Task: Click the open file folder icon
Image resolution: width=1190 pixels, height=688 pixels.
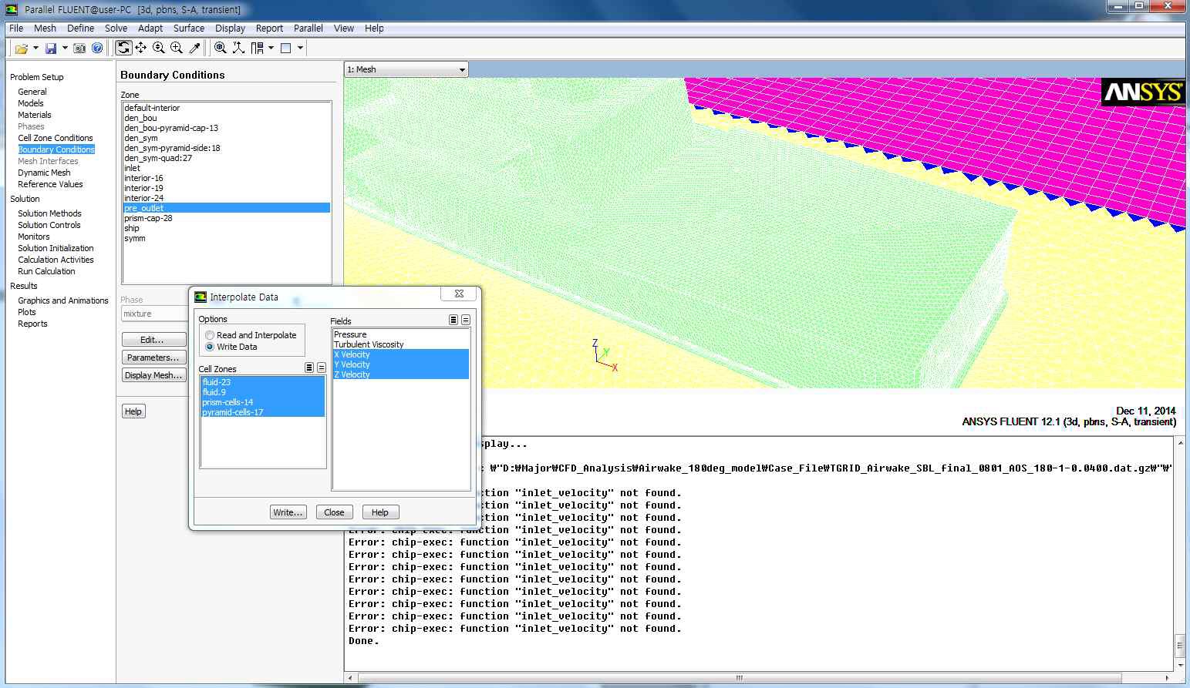Action: tap(21, 49)
